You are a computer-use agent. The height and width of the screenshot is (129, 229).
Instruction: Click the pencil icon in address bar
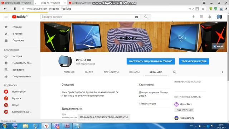(x=193, y=9)
